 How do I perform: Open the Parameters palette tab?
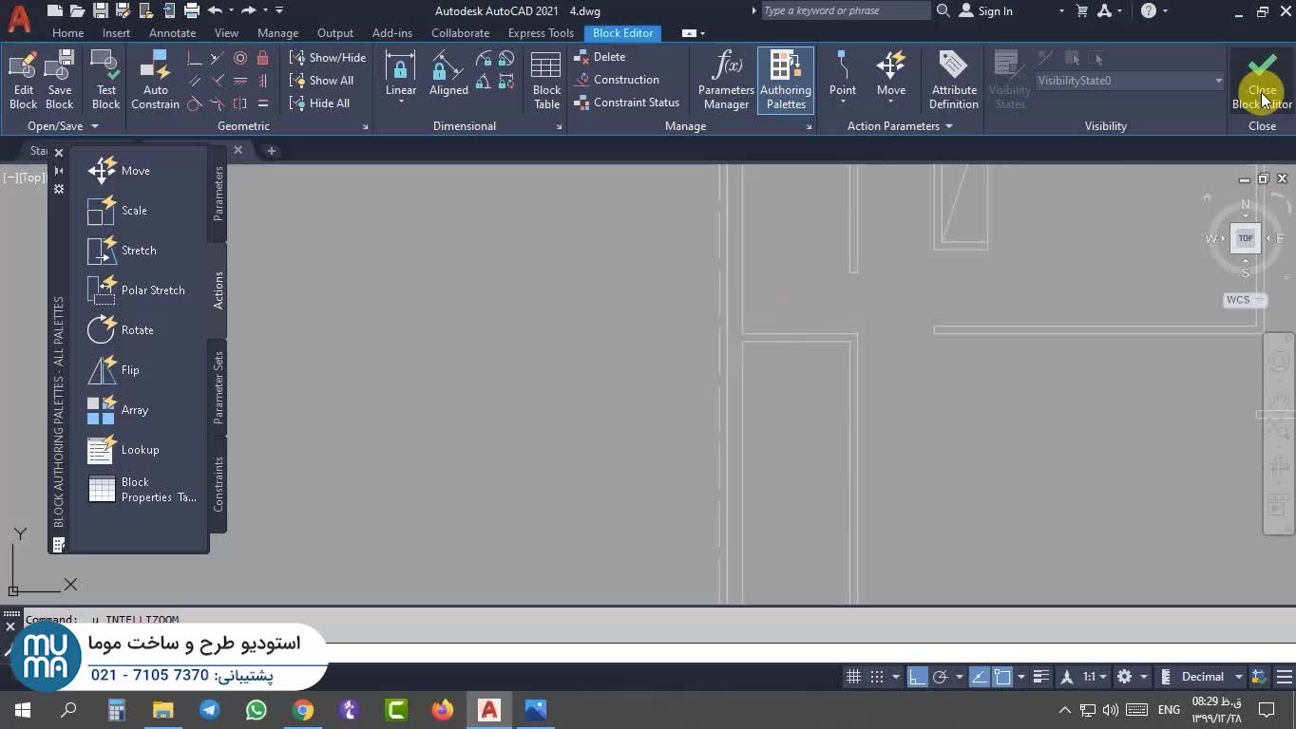click(x=219, y=194)
